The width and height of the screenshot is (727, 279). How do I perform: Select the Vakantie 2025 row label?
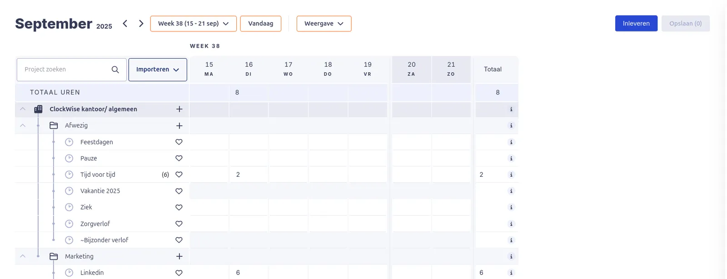pyautogui.click(x=100, y=191)
